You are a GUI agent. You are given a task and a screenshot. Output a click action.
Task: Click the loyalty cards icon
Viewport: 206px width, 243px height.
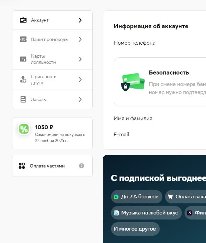pyautogui.click(x=23, y=59)
